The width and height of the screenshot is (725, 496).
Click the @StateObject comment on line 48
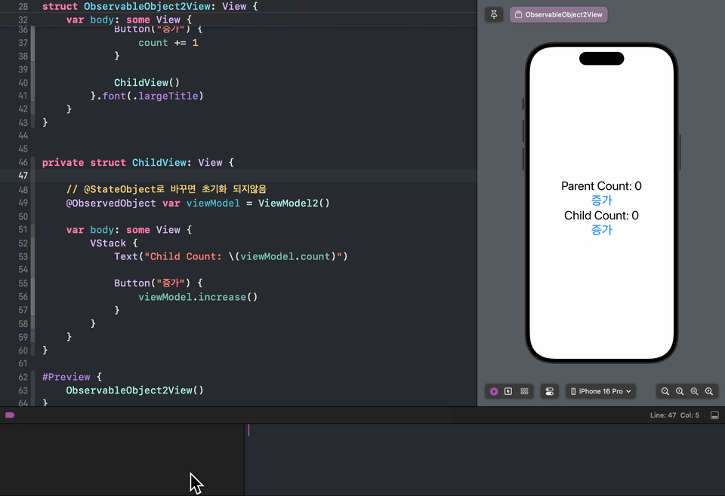pos(166,189)
